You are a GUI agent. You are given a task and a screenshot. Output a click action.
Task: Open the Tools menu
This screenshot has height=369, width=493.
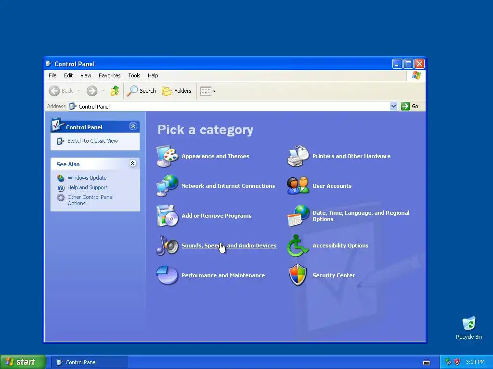pyautogui.click(x=134, y=75)
